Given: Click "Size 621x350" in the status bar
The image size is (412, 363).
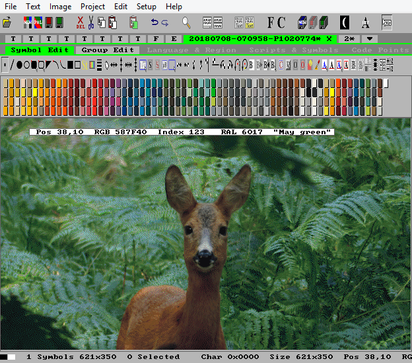Looking at the screenshot, I should (x=301, y=357).
